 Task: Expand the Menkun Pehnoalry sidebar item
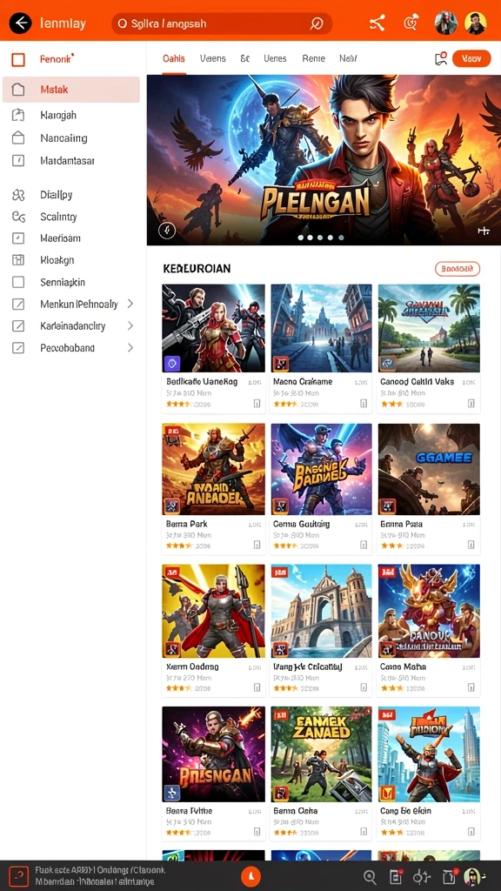(130, 304)
